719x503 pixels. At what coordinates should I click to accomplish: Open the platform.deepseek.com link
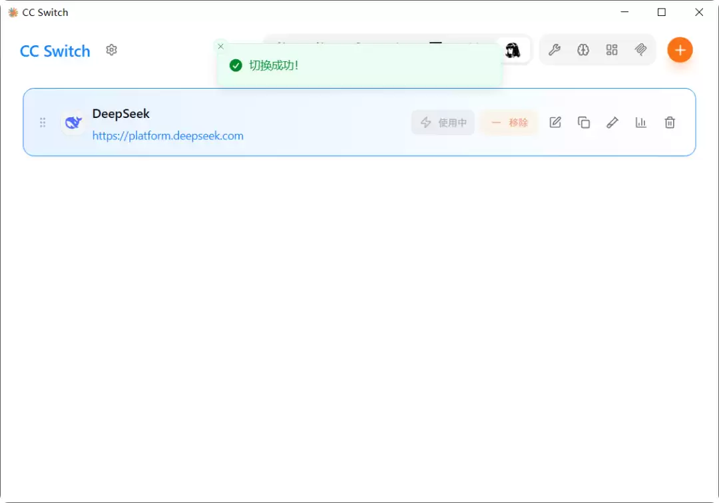point(168,136)
